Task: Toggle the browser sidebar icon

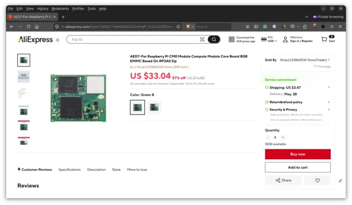Action: [256, 27]
